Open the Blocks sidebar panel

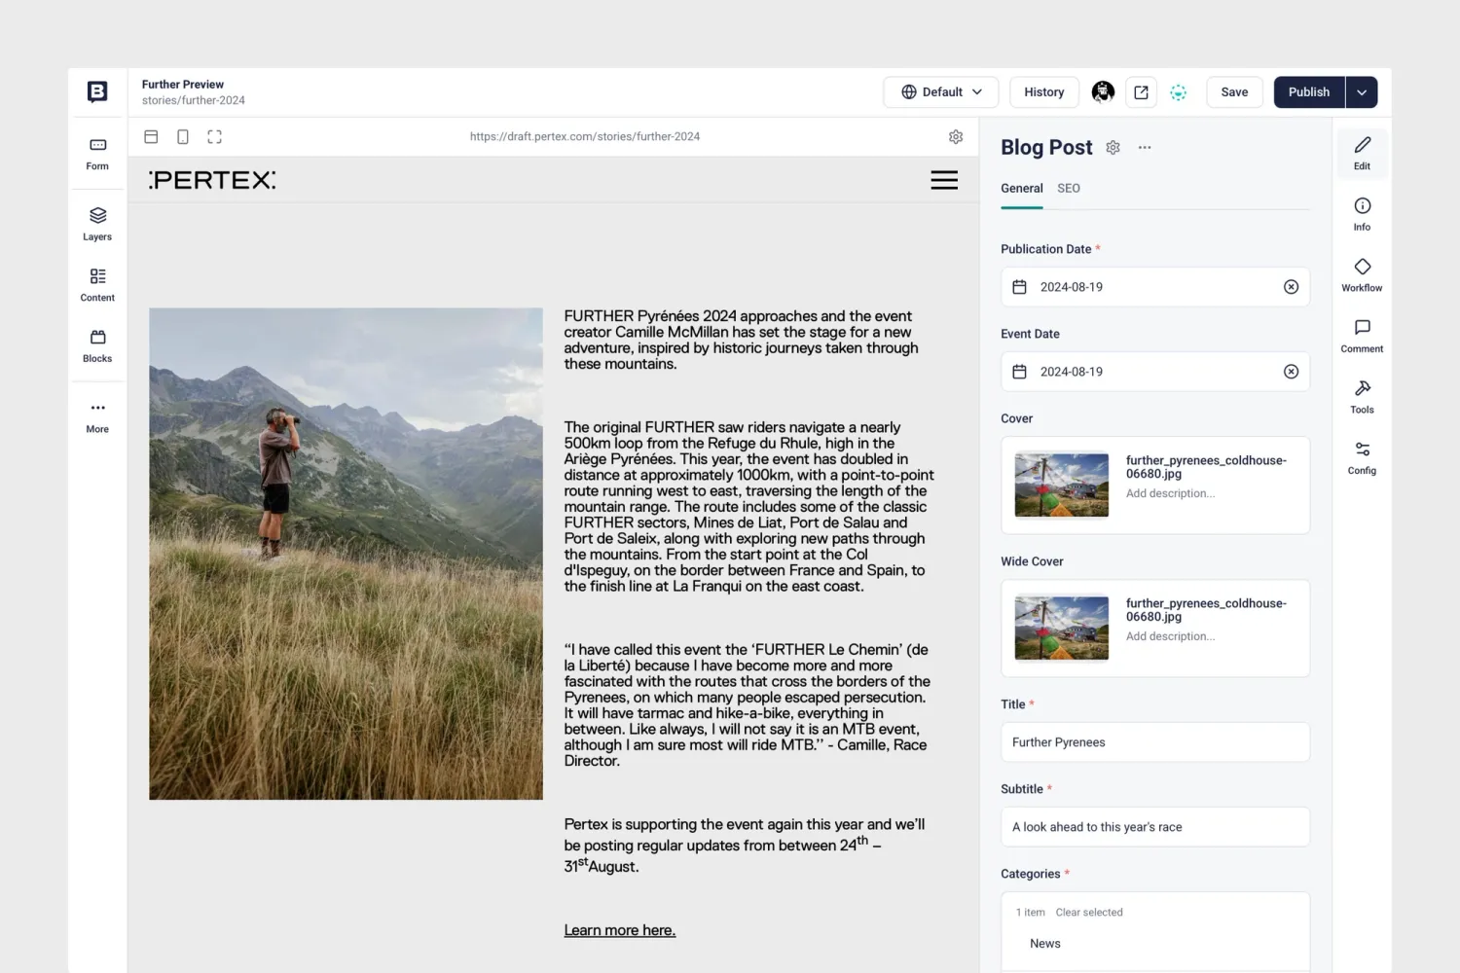click(x=97, y=345)
